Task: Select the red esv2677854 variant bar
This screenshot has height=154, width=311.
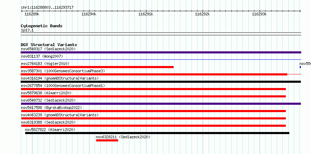Action: [153, 89]
